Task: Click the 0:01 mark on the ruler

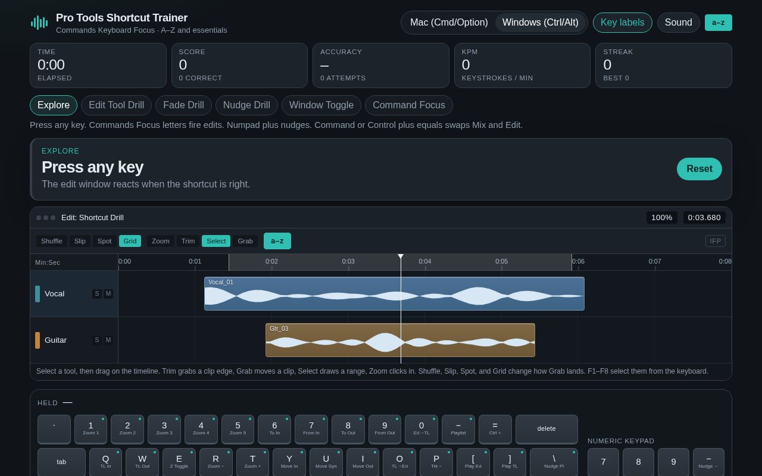Action: click(195, 262)
